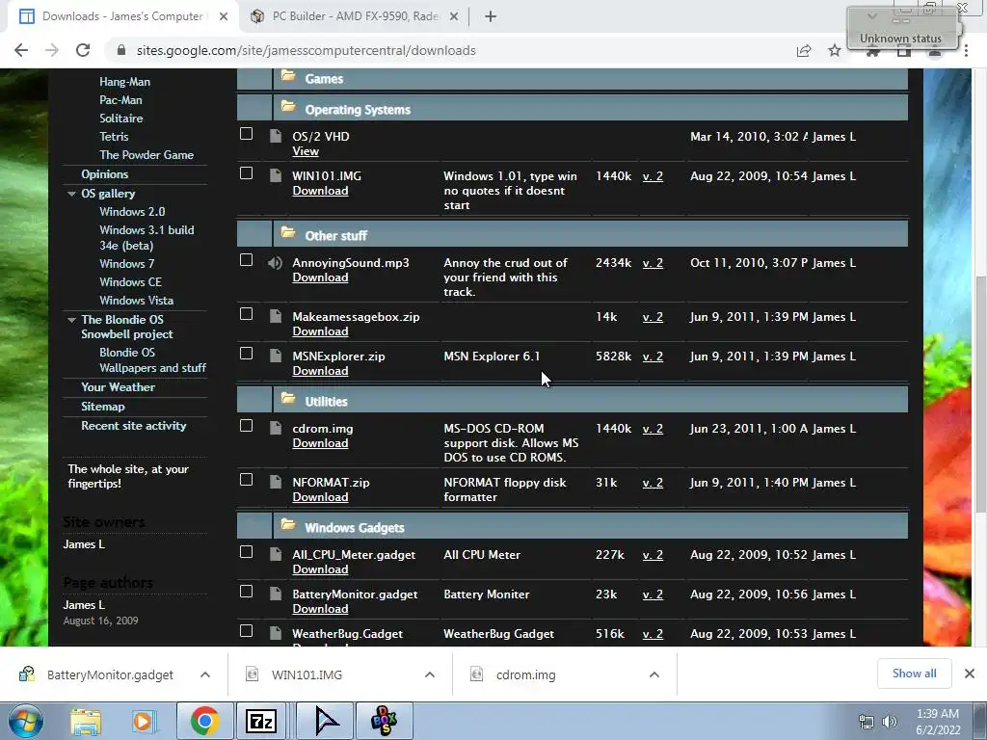The image size is (987, 740).
Task: Click the page vertical scrollbar thumb
Action: [980, 393]
